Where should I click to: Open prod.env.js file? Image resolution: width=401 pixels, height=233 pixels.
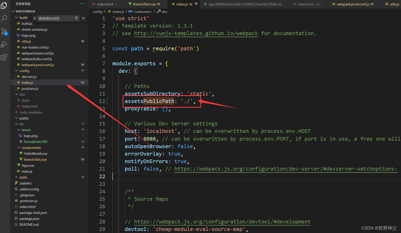[x=30, y=89]
